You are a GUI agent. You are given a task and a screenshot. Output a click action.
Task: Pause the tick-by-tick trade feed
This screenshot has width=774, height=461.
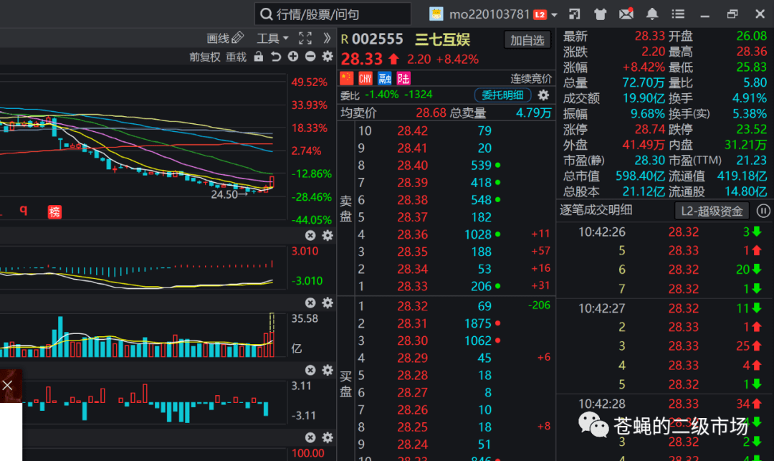(x=763, y=211)
